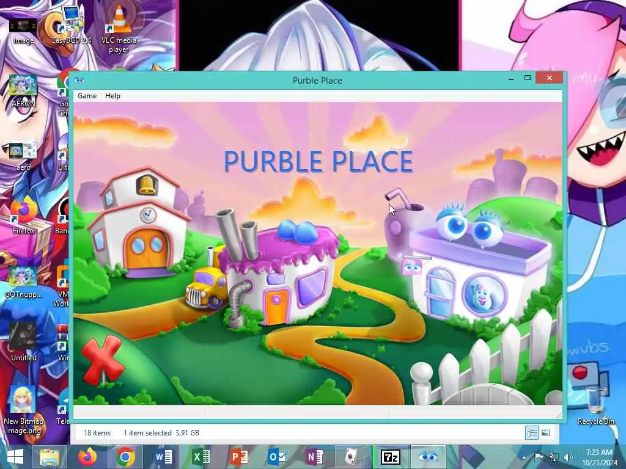
Task: Click the Purble Place window title text
Action: [x=317, y=80]
